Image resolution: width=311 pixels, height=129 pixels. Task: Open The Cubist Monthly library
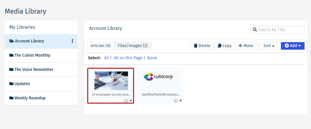41,55
